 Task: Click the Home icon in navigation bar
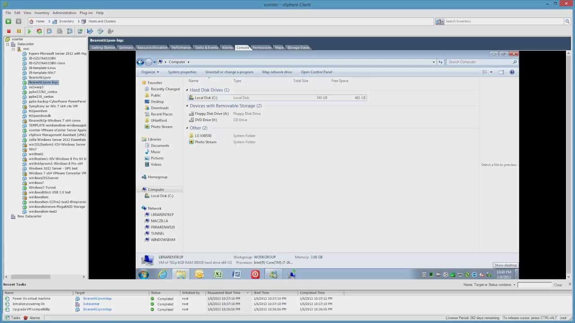[31, 21]
